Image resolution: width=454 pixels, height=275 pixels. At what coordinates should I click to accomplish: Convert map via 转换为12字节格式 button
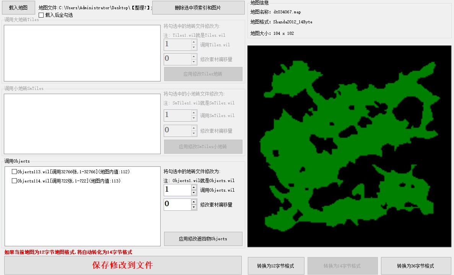(276, 266)
